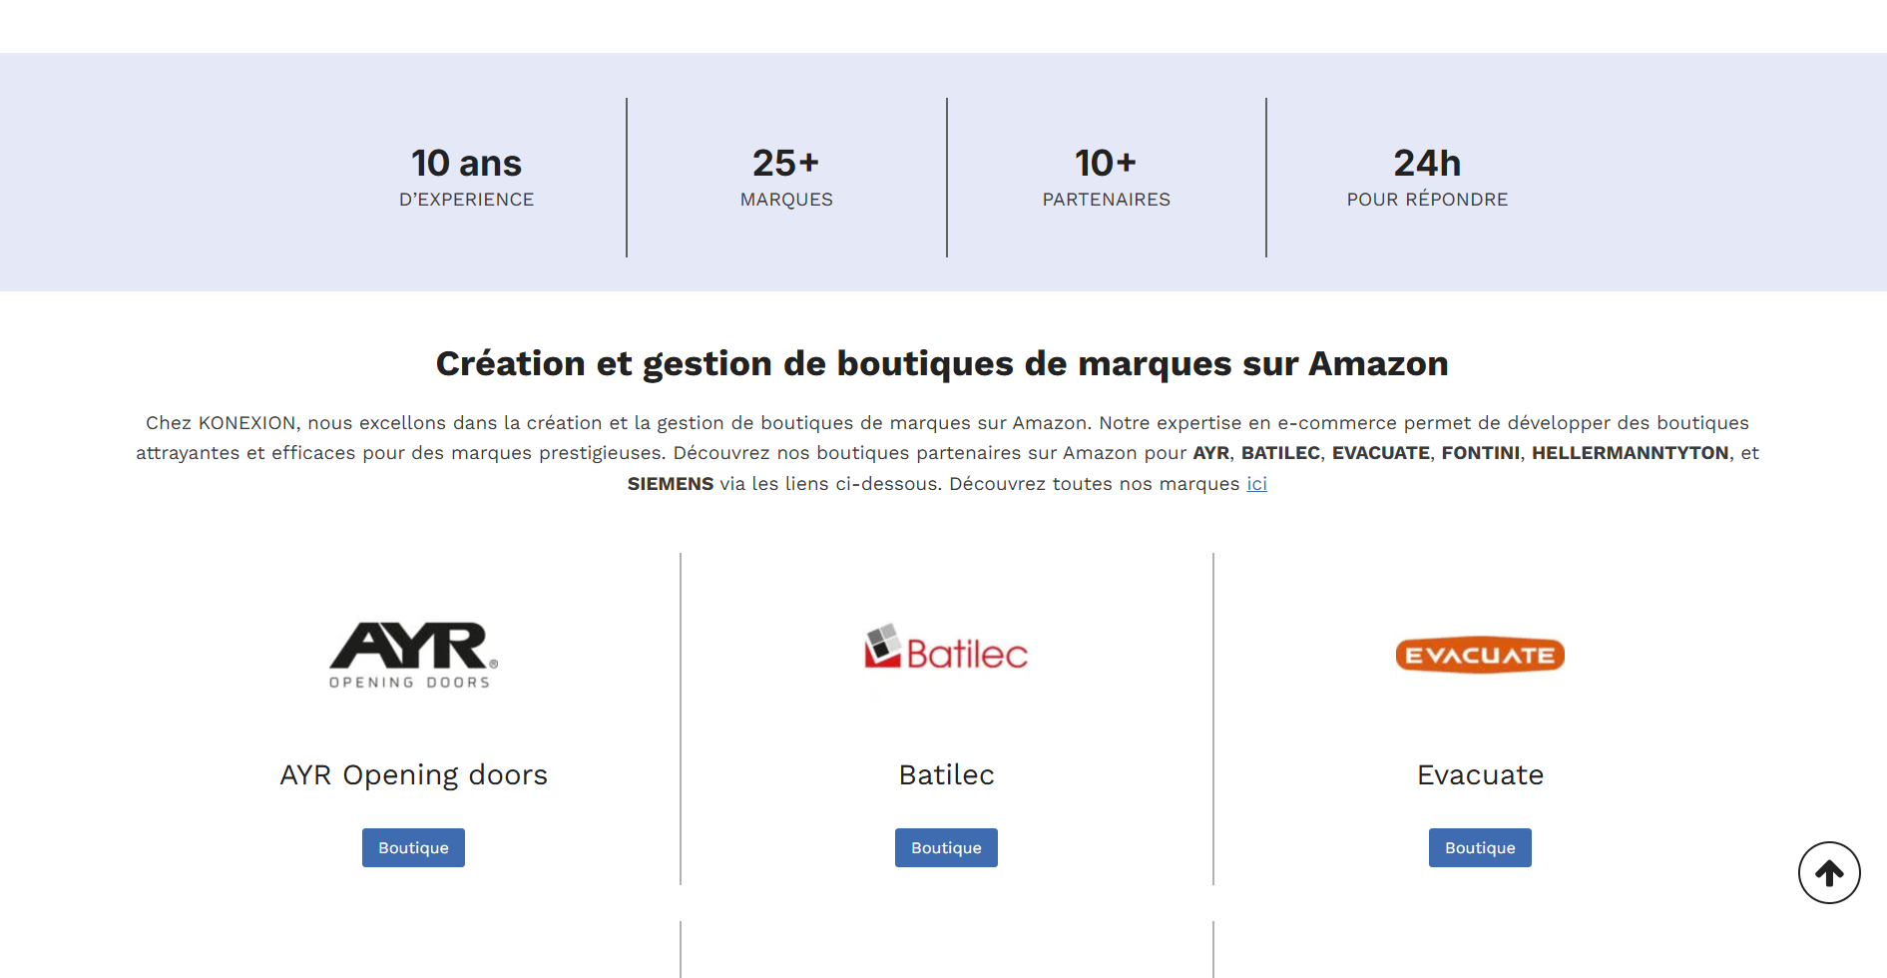Image resolution: width=1887 pixels, height=978 pixels.
Task: Click the bold HELLERMANNTYTON brand mention
Action: [x=1629, y=453]
